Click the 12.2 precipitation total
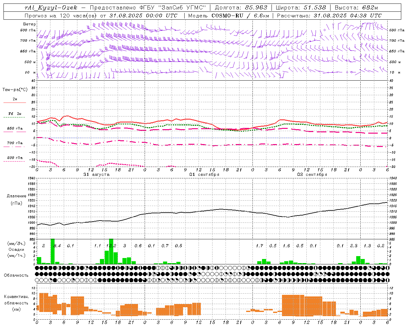 [x=111, y=246]
